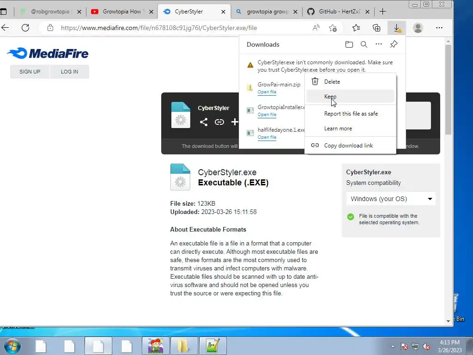Click the plus icon under CyberStyler

coord(235,122)
